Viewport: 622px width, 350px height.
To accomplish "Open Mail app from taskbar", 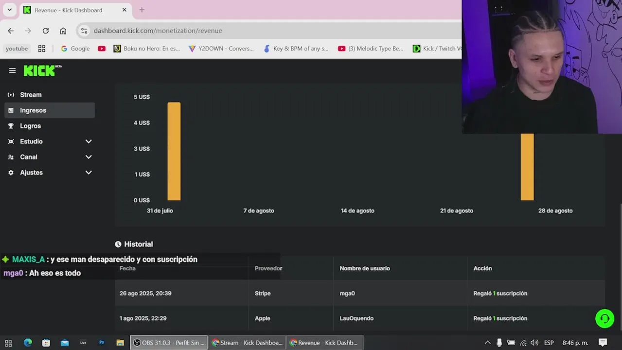I will click(65, 343).
